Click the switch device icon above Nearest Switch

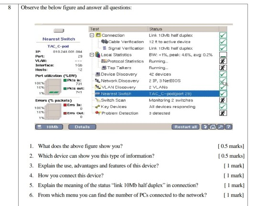coord(59,31)
